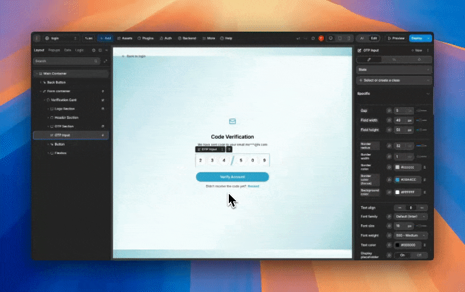Open the Border color swatch
Screen dimensions: 465x292
point(397,167)
